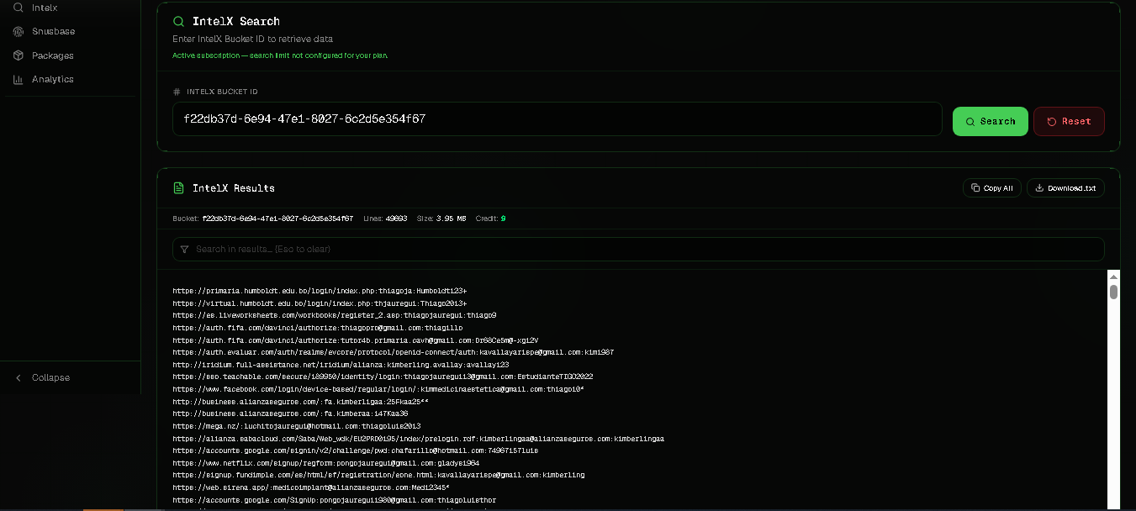Open Packages via its box icon
The width and height of the screenshot is (1136, 511).
pos(18,55)
